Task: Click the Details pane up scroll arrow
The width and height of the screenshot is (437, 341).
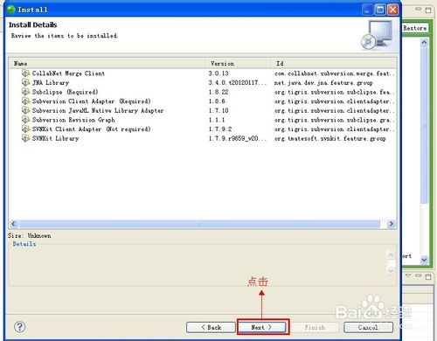Action: 391,255
